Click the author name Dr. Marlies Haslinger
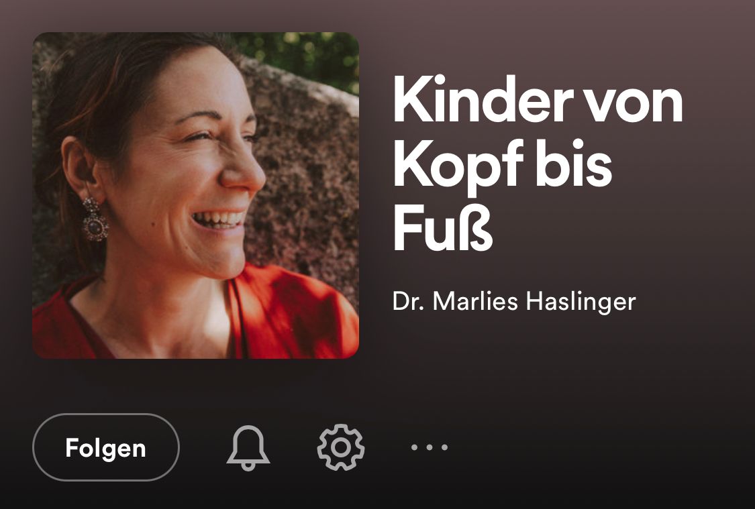Image resolution: width=755 pixels, height=509 pixels. click(514, 302)
